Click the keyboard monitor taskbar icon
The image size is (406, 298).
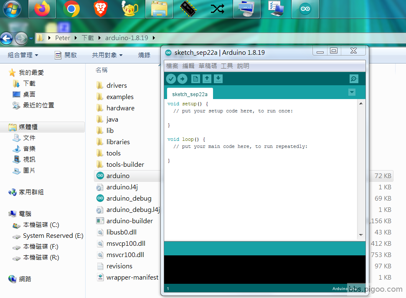247,9
